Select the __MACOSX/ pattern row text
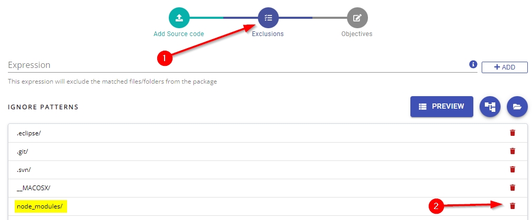Image resolution: width=532 pixels, height=220 pixels. tap(34, 188)
